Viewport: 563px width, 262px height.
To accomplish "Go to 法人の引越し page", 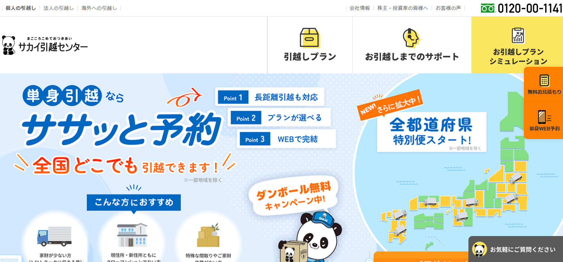I will [58, 8].
